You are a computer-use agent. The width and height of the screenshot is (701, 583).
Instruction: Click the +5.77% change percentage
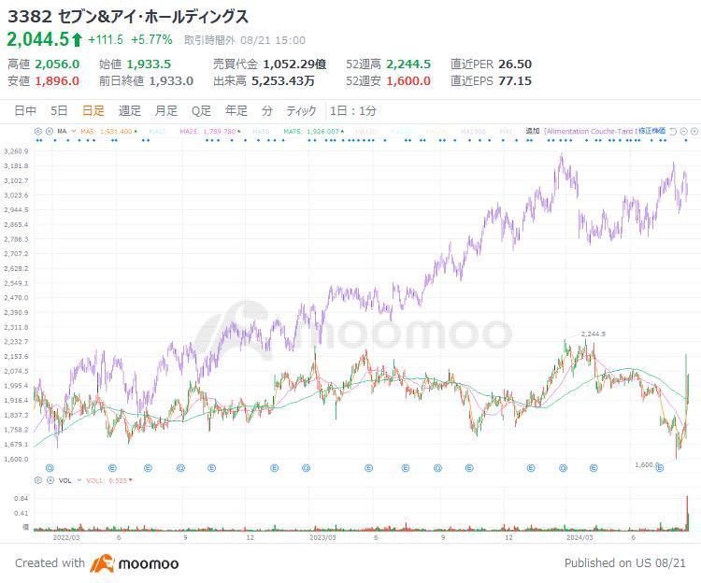151,40
